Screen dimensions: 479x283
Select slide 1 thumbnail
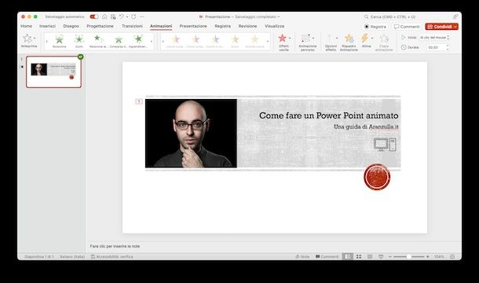coord(53,72)
